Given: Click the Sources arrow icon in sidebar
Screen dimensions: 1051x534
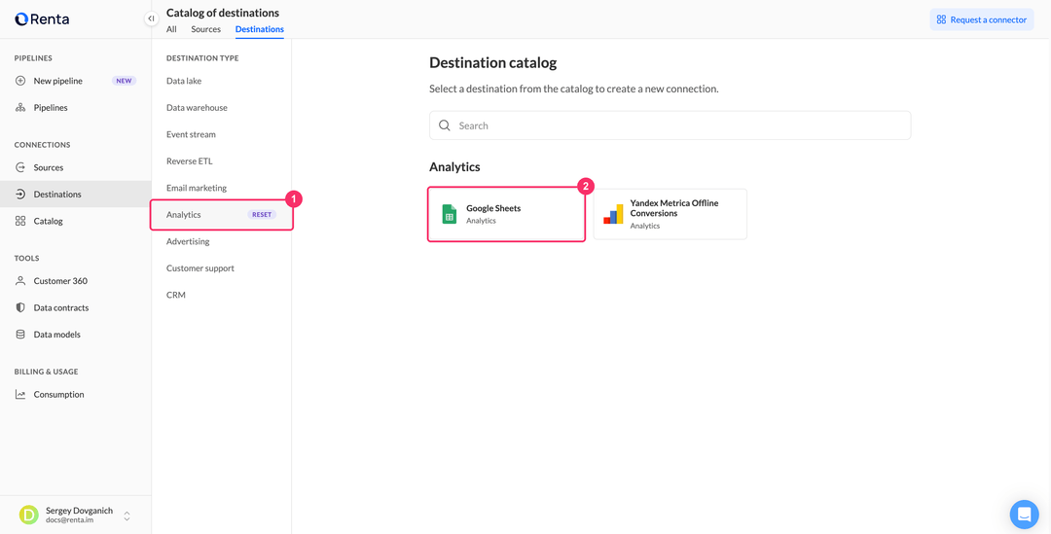Looking at the screenshot, I should (x=20, y=167).
